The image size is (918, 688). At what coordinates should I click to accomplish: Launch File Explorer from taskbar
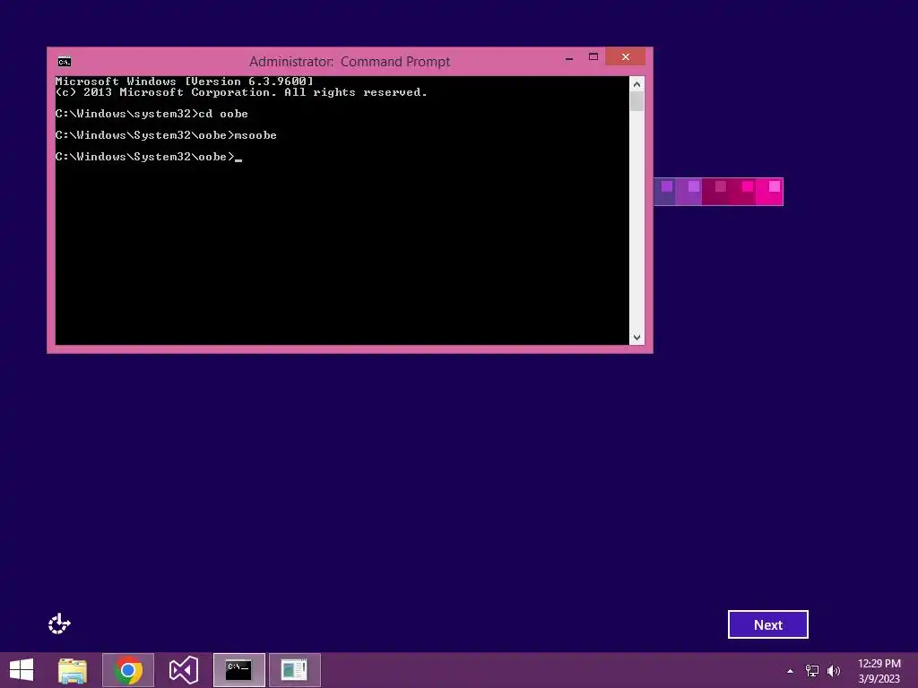point(73,670)
